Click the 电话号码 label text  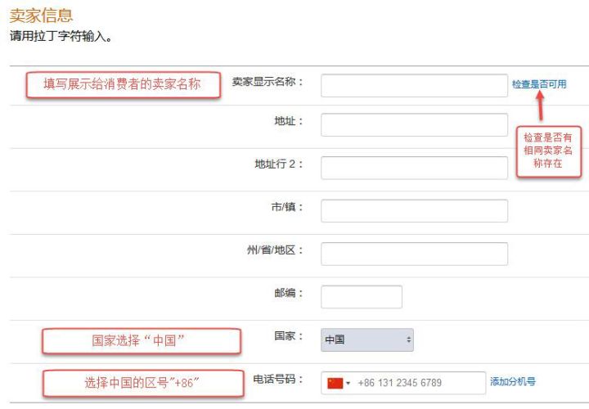[277, 380]
